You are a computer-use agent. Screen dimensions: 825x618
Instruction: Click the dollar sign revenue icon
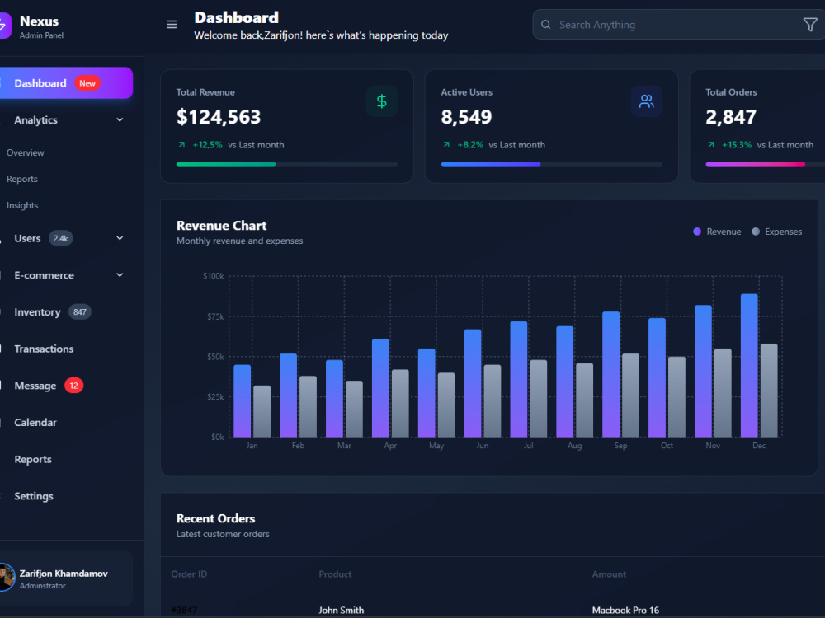pos(382,101)
